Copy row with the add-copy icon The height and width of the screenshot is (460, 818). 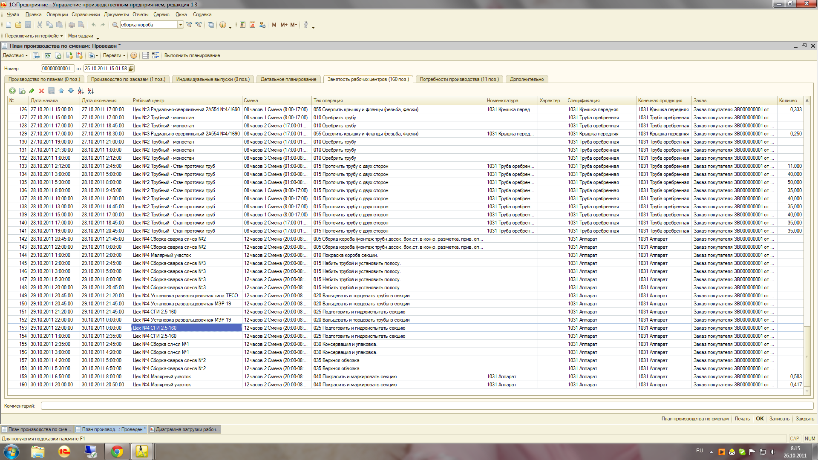click(x=22, y=91)
